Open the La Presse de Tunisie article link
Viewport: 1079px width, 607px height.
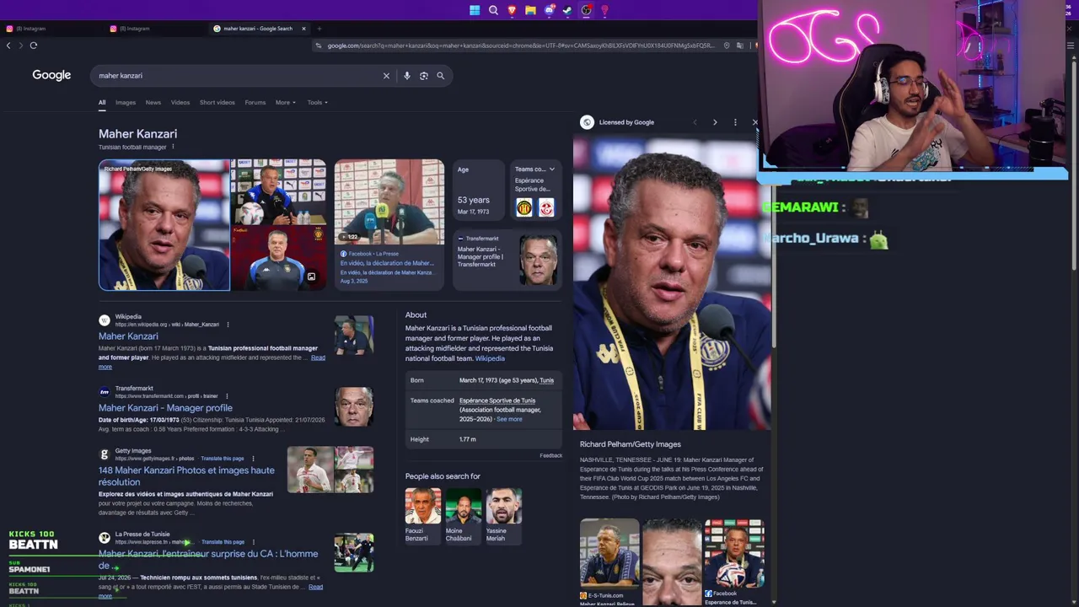coord(208,560)
